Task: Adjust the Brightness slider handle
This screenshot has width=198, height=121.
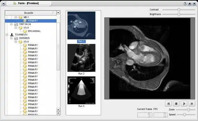Action: [x=179, y=14]
